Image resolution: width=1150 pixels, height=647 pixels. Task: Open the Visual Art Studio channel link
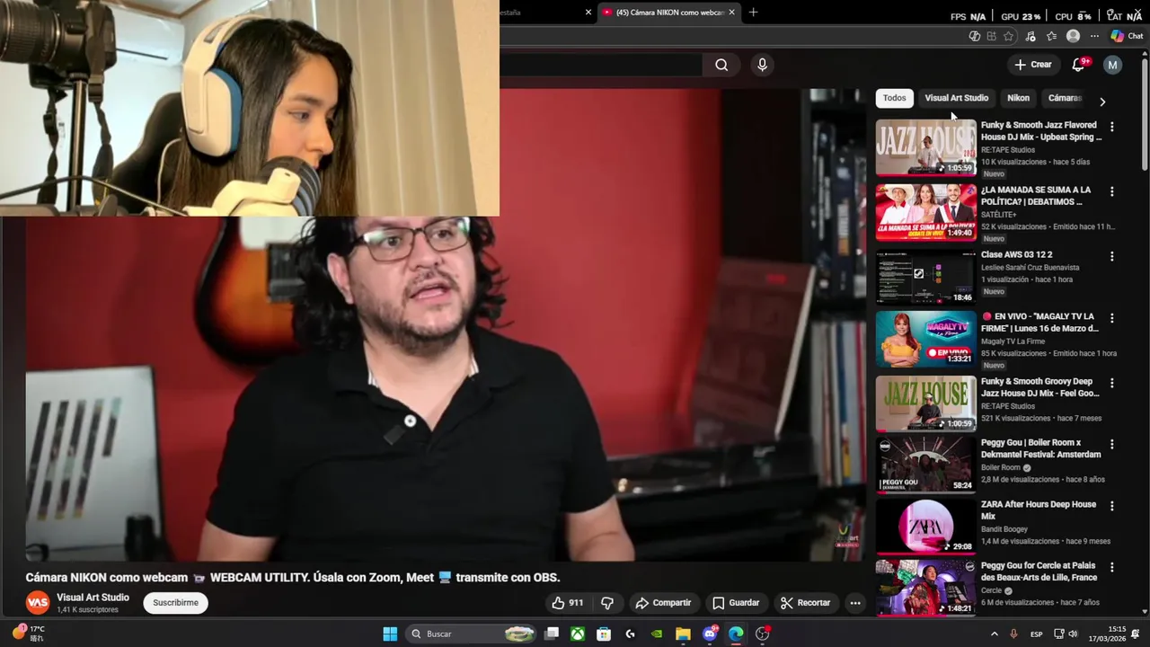(93, 598)
